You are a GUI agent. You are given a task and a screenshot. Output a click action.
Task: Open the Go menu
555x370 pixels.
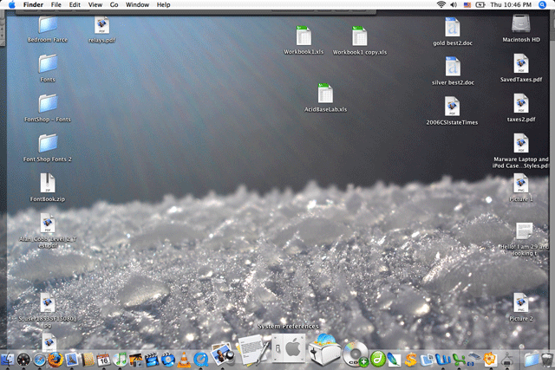tap(114, 4)
